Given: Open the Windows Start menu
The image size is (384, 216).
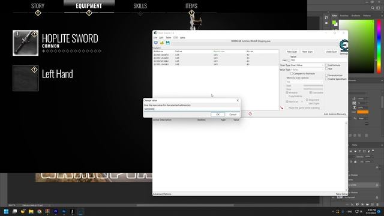Looking at the screenshot, I should tap(6, 211).
